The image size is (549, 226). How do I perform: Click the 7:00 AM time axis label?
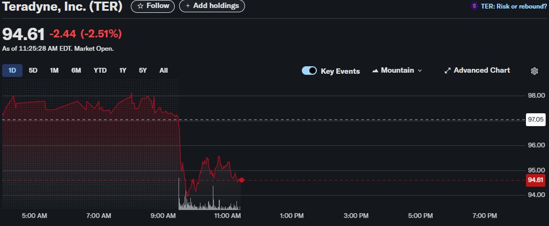(x=99, y=216)
